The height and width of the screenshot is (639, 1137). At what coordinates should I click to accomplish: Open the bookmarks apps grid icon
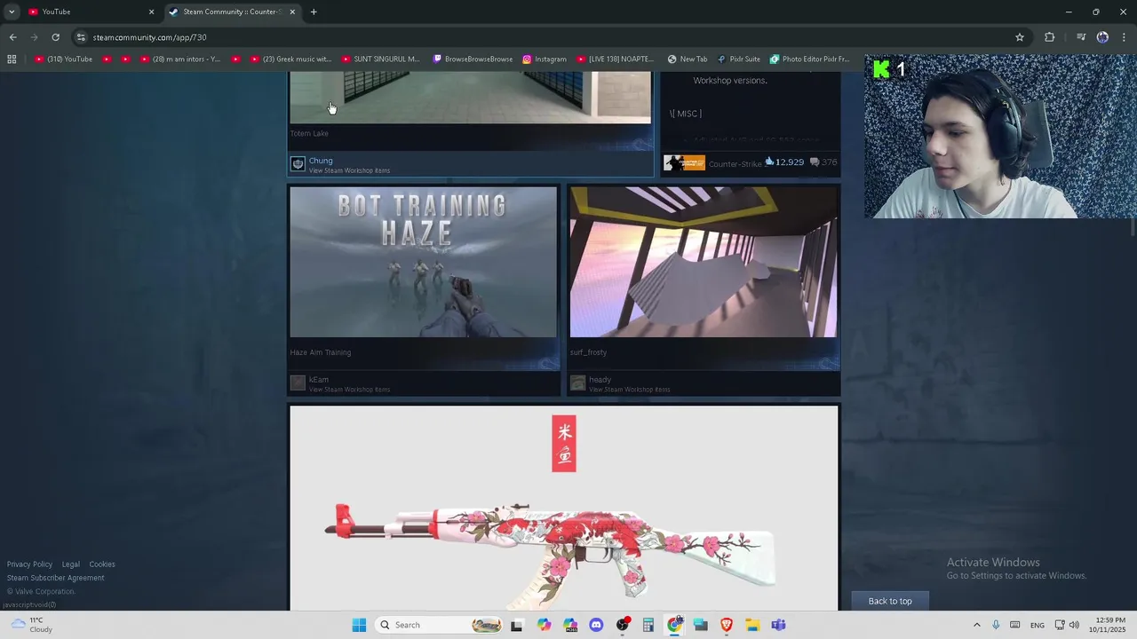click(12, 59)
